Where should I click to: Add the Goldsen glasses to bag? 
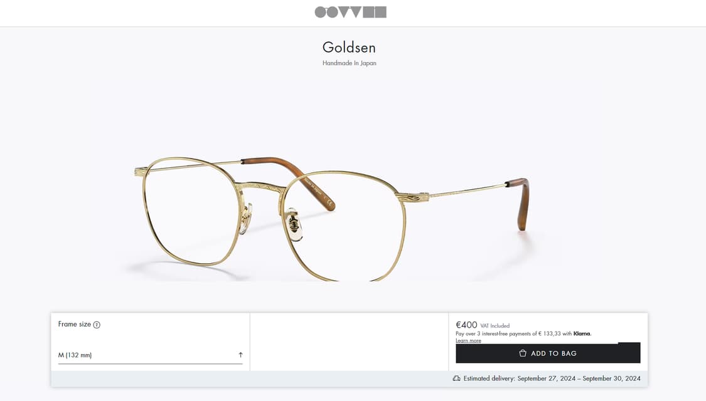(x=548, y=353)
